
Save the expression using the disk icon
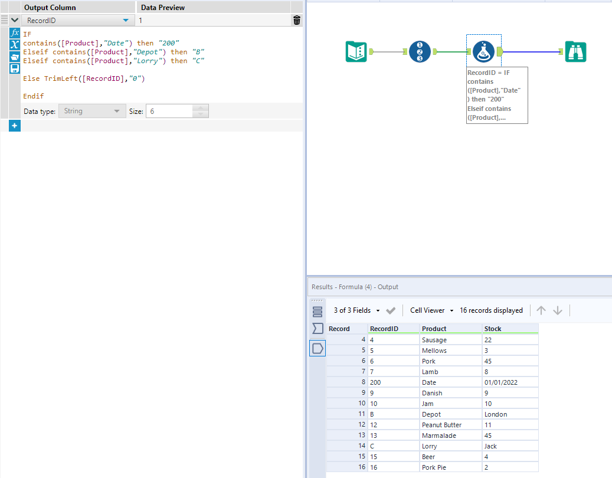[x=14, y=68]
